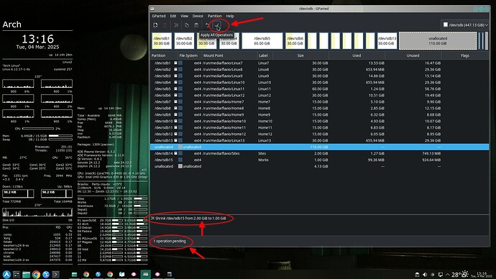This screenshot has width=496, height=279.
Task: Open Chrome from the taskbar launcher
Action: [36, 274]
